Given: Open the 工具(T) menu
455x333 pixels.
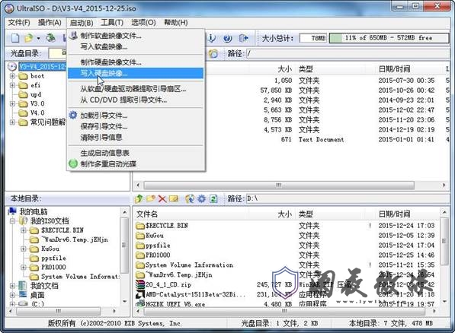Looking at the screenshot, I should (x=112, y=23).
